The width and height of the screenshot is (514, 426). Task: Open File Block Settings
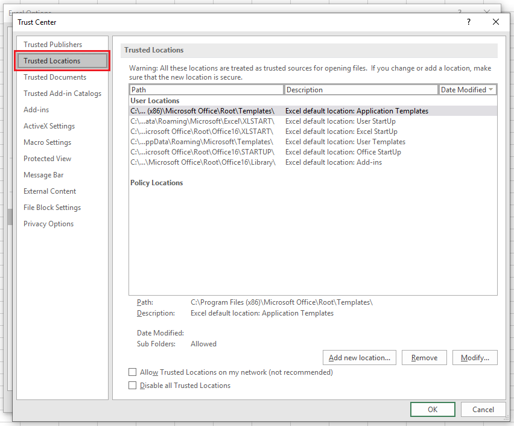click(52, 208)
